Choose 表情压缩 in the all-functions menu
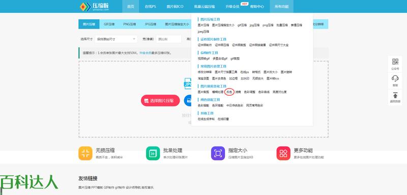Image resolution: width=407 pixels, height=195 pixels. click(297, 25)
